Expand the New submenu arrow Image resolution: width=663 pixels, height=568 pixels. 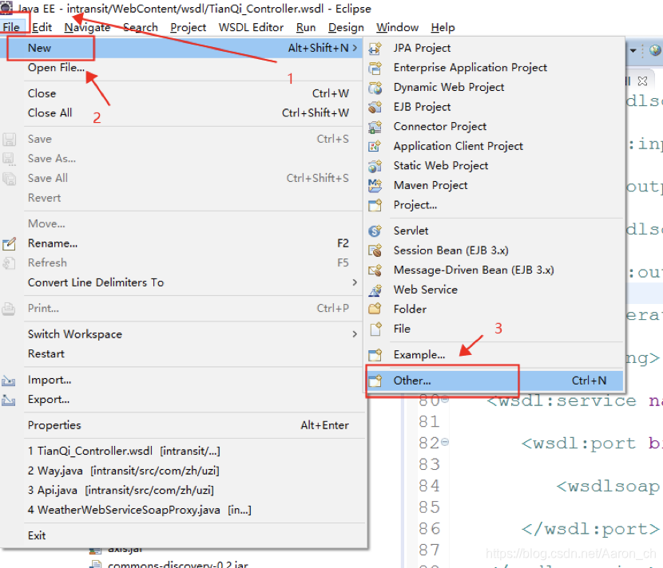pos(355,48)
